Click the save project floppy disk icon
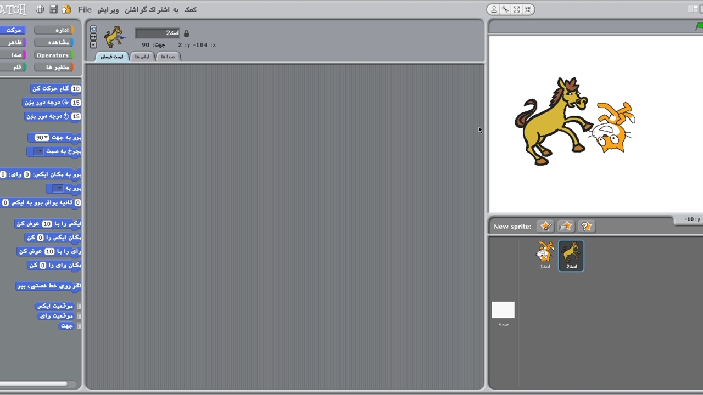This screenshot has height=395, width=703. 53,9
